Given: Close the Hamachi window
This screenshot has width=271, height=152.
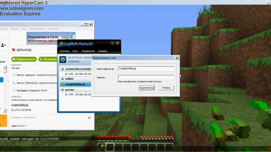Looking at the screenshot, I should (117, 43).
